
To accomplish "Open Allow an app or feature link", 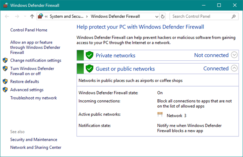I will point(35,47).
